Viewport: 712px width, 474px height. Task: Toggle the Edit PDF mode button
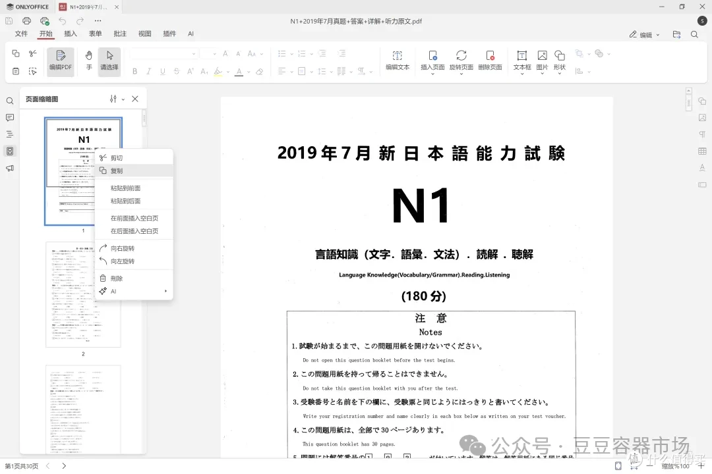click(61, 61)
